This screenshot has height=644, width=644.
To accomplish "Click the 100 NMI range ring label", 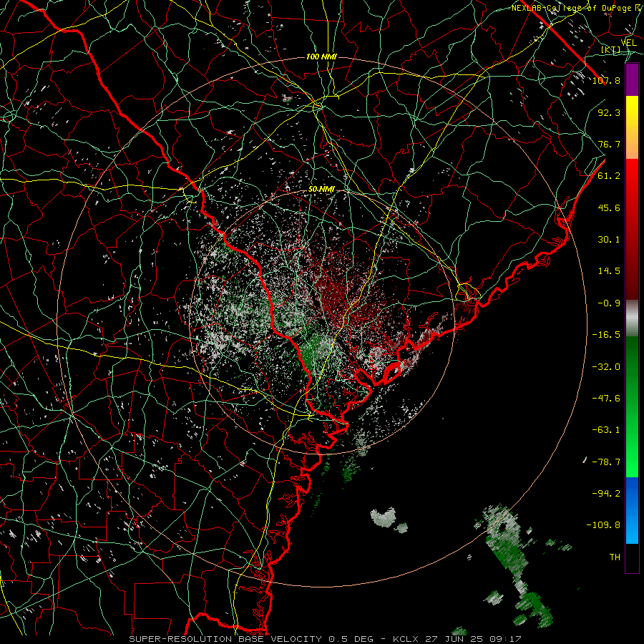I will [321, 57].
